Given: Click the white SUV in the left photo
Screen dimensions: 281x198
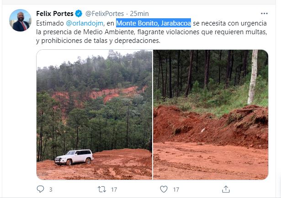Looking at the screenshot, I should (x=74, y=157).
